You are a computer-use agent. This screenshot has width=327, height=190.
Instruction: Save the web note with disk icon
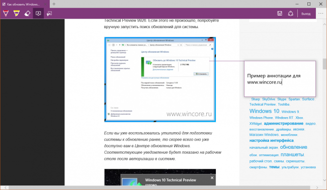click(280, 14)
